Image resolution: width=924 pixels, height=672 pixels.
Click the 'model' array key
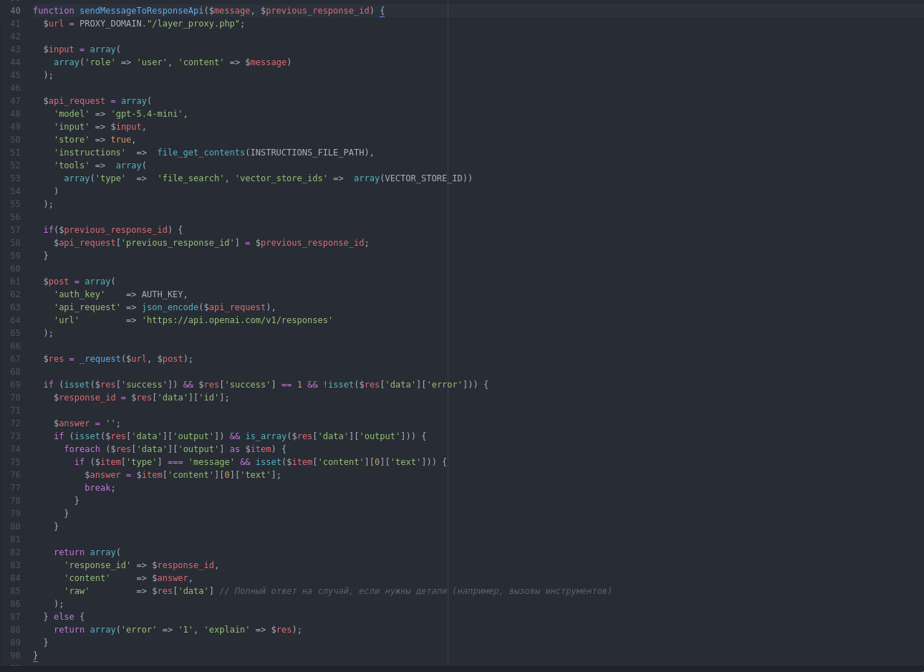(x=72, y=114)
